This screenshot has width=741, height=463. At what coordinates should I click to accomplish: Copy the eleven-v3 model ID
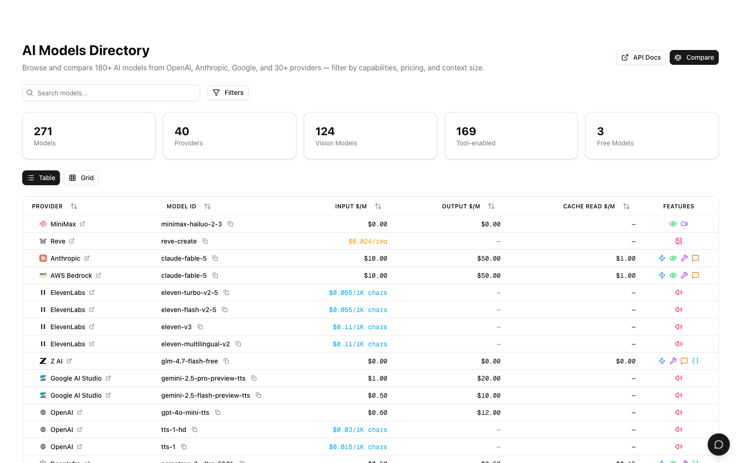200,327
